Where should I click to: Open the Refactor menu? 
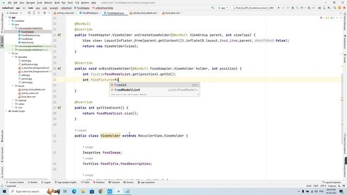(48, 3)
